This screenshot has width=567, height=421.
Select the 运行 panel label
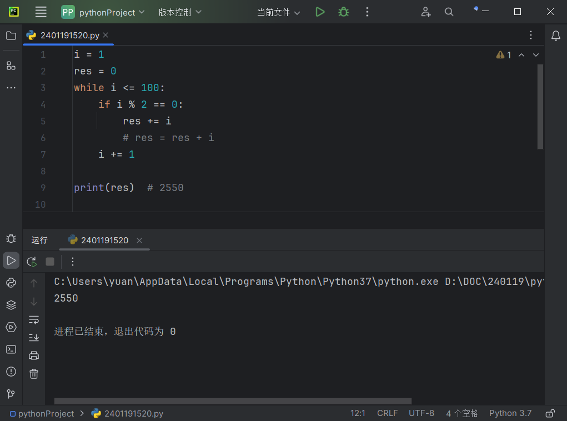click(x=39, y=240)
